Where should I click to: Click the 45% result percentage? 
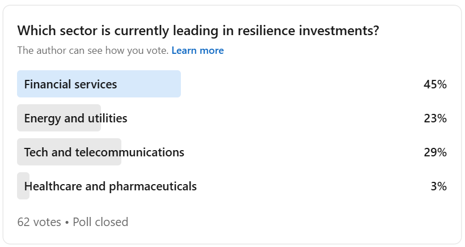[x=435, y=84]
